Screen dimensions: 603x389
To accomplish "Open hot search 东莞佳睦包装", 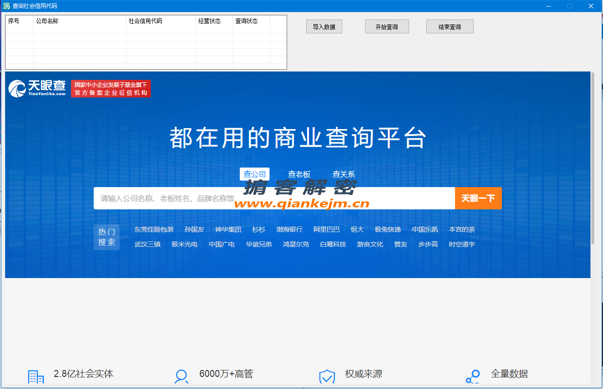I will [154, 229].
